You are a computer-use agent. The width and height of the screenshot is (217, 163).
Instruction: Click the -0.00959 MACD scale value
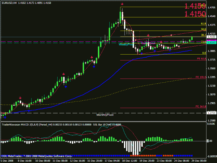(x=212, y=156)
